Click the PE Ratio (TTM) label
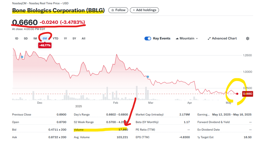255x141 pixels. (145, 130)
